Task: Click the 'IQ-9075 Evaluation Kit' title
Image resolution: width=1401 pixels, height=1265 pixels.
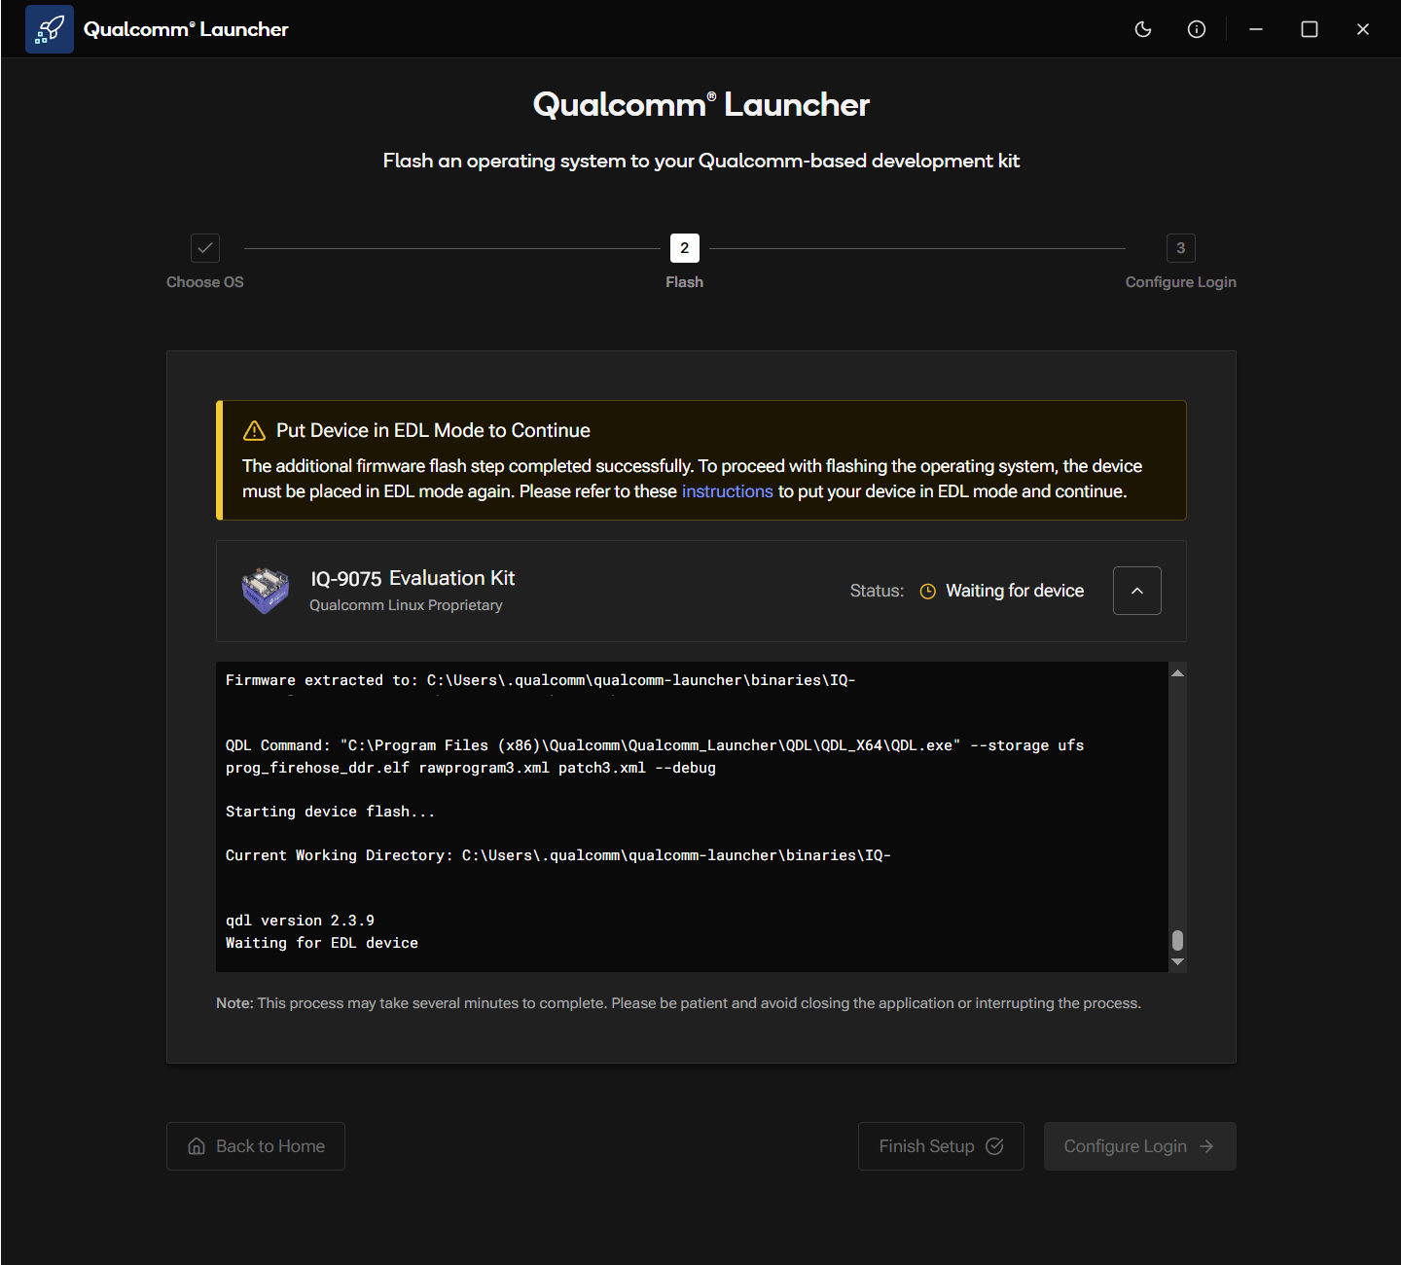Action: (413, 578)
